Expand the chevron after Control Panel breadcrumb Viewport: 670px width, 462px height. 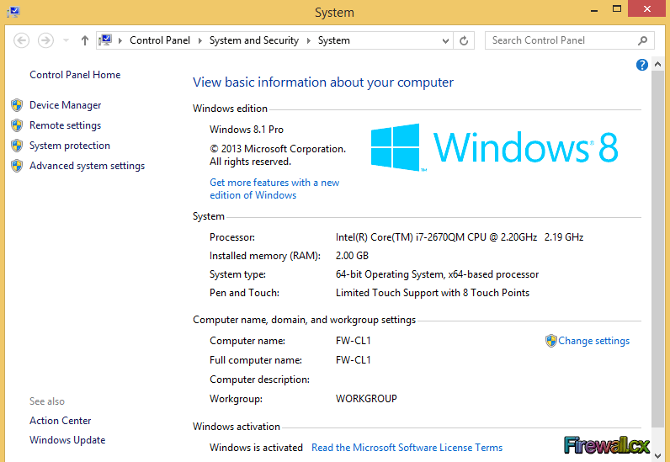(200, 40)
